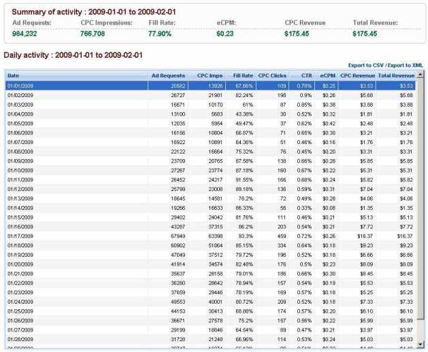Sort by CPC Revenue column header
Viewport: 428px width, 352px height.
(x=357, y=75)
